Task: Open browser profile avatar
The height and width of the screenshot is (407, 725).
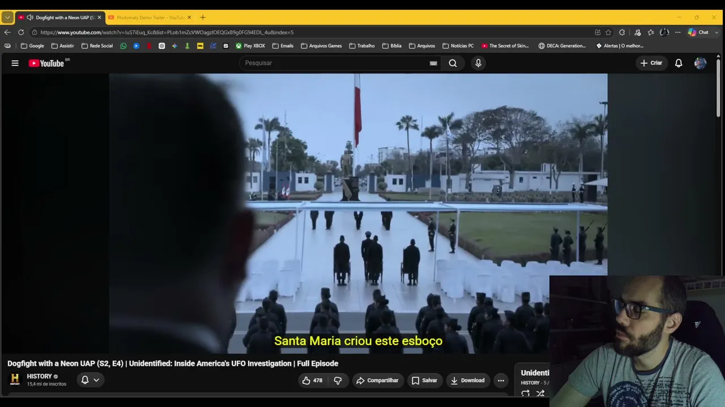Action: [x=664, y=32]
